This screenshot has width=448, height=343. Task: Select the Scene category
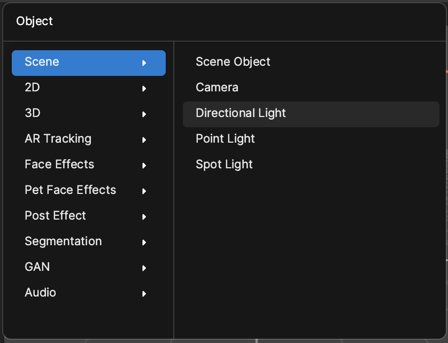pos(89,63)
